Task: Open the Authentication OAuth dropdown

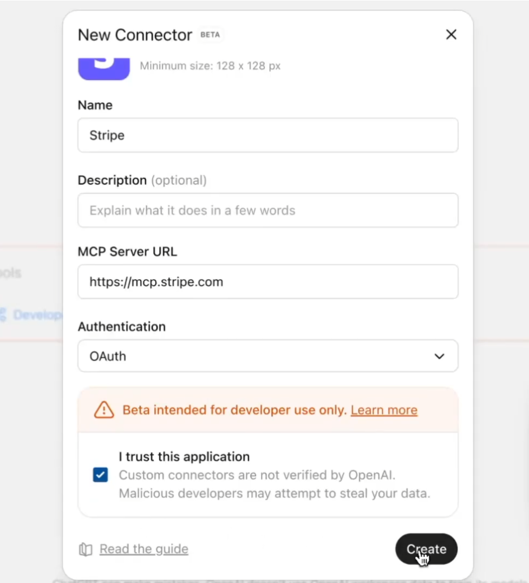Action: [268, 356]
